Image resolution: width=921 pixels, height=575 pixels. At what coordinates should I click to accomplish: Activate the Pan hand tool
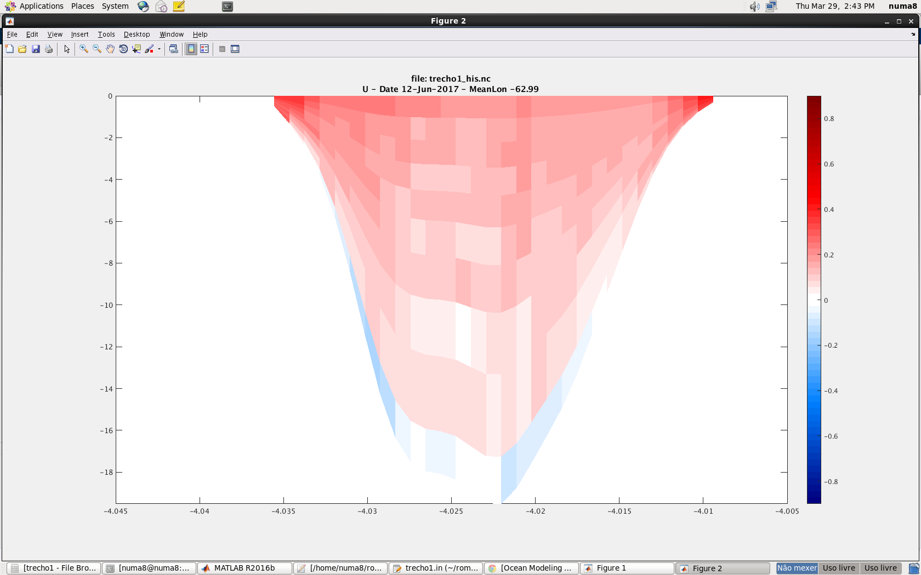[110, 49]
